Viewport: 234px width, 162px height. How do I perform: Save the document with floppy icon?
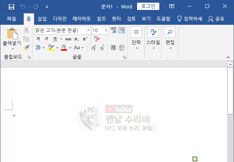click(11, 7)
